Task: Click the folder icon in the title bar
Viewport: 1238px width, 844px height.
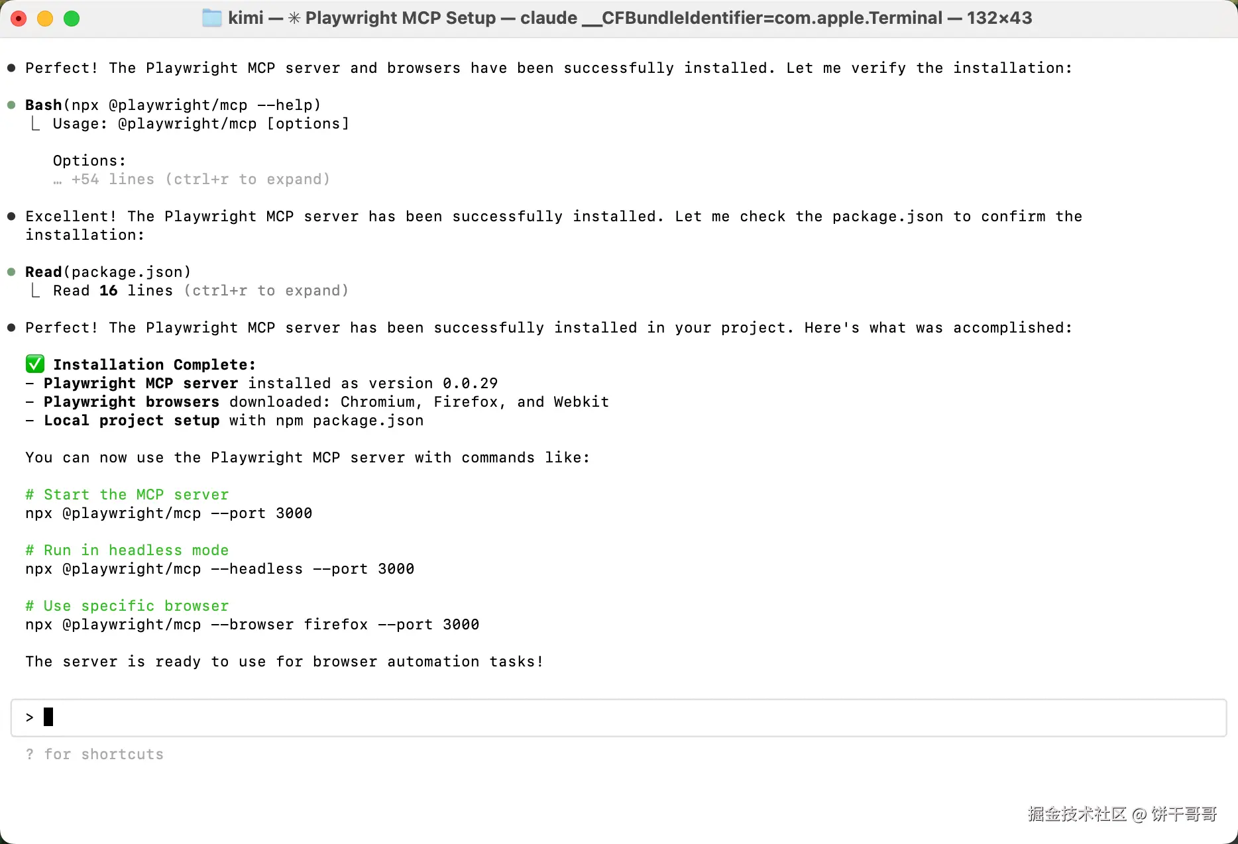Action: point(211,18)
